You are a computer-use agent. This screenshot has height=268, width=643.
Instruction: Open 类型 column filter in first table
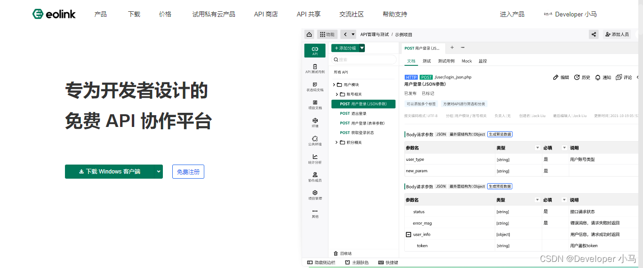click(538, 148)
